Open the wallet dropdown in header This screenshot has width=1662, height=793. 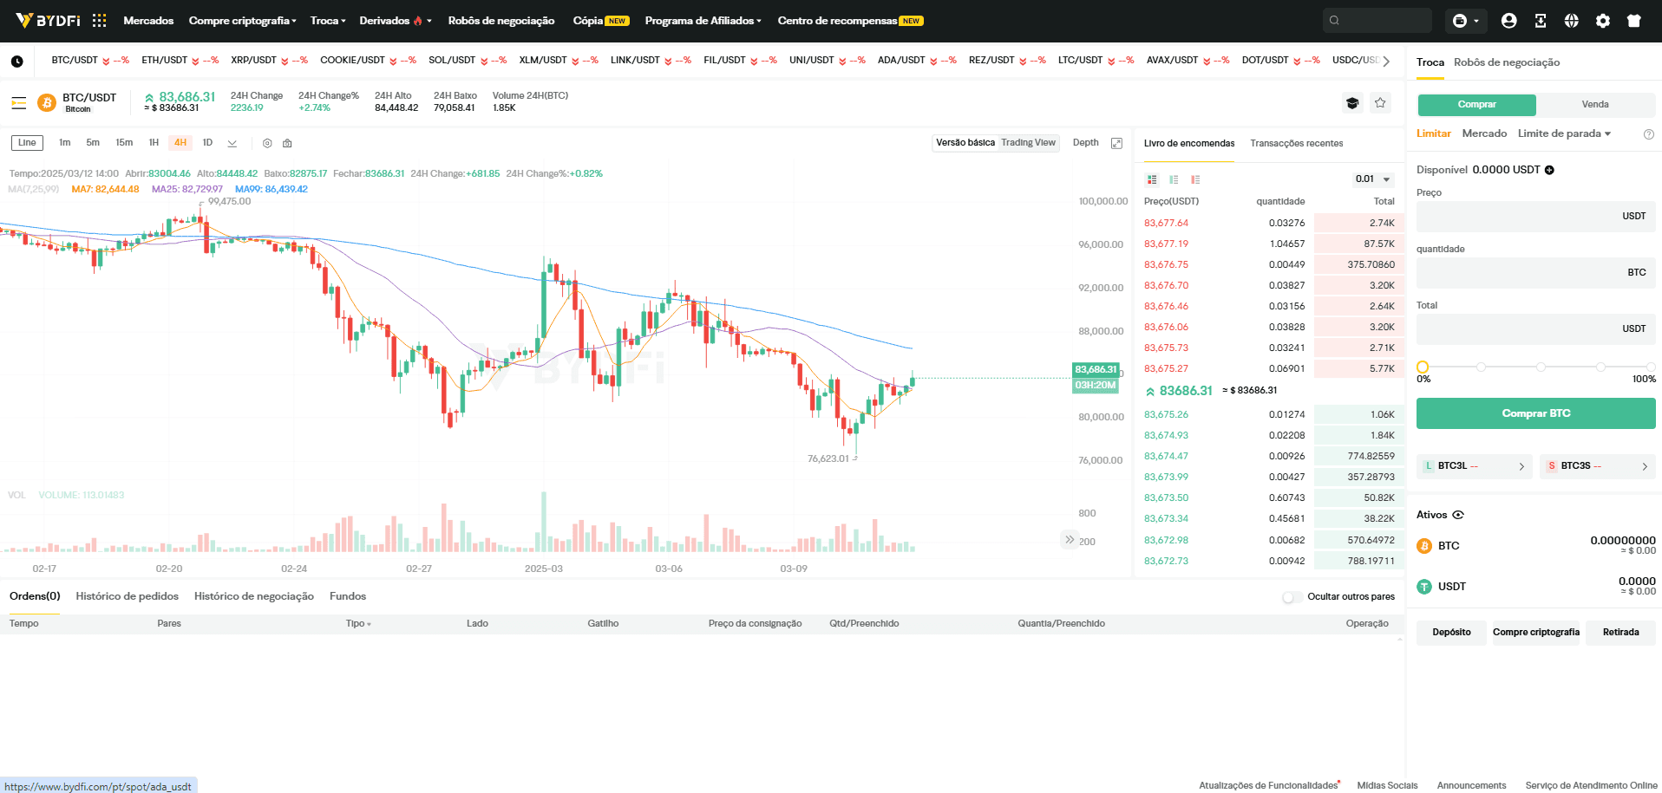tap(1465, 21)
